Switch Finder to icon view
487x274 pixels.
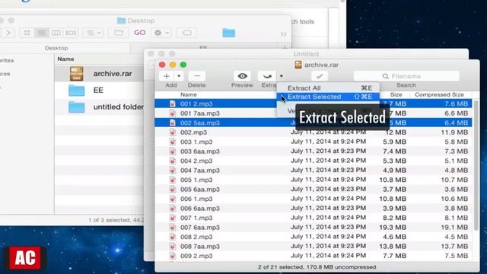(27, 33)
